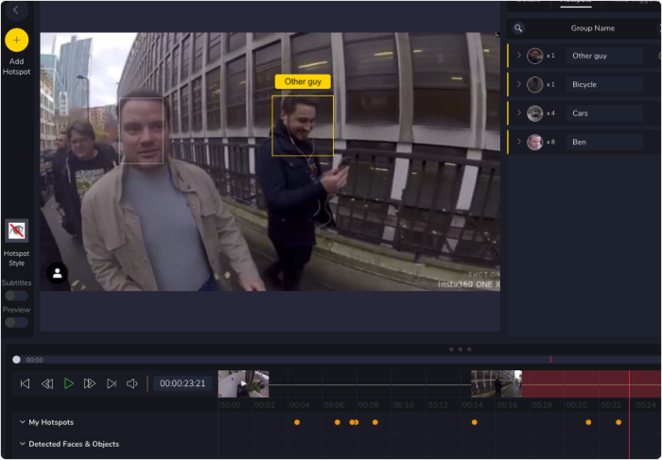
Task: Click the yellow Add Hotspot plus button
Action: [16, 40]
